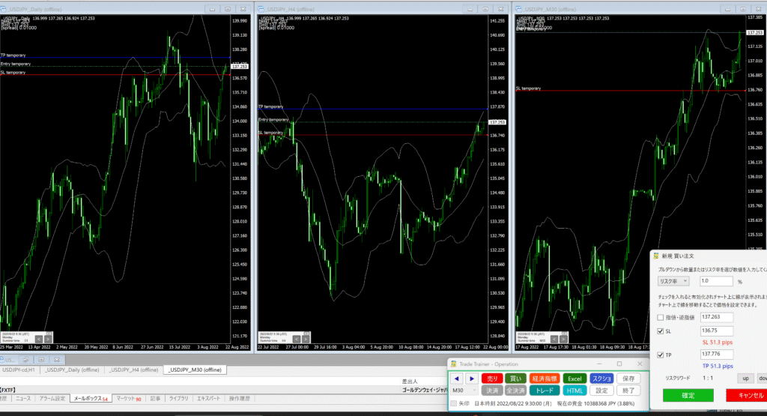Click the TP price field 137.776
The height and width of the screenshot is (416, 767).
pos(717,355)
